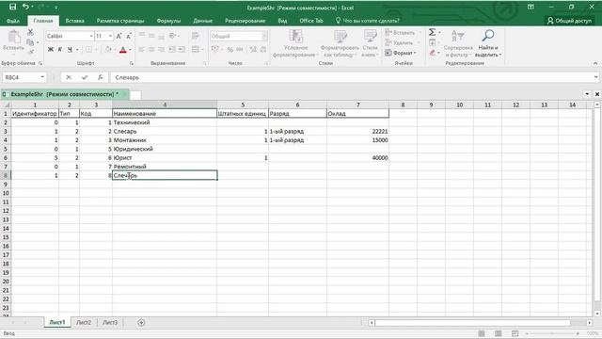Image resolution: width=602 pixels, height=339 pixels.
Task: Toggle align text right
Action: click(161, 49)
